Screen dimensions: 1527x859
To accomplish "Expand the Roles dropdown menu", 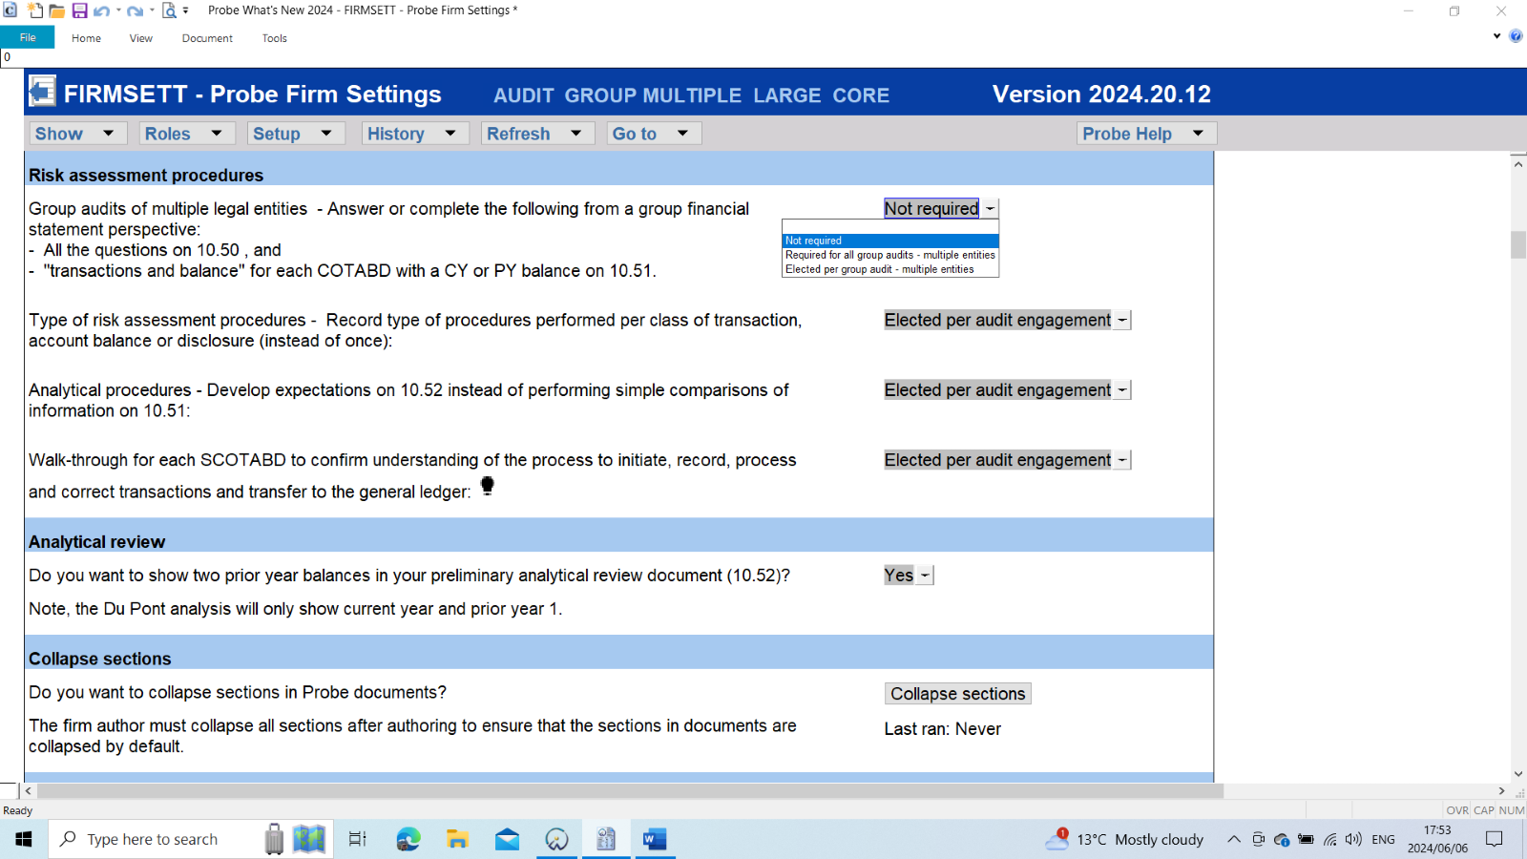I will [188, 134].
